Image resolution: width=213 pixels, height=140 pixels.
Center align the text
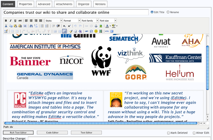[31, 21]
